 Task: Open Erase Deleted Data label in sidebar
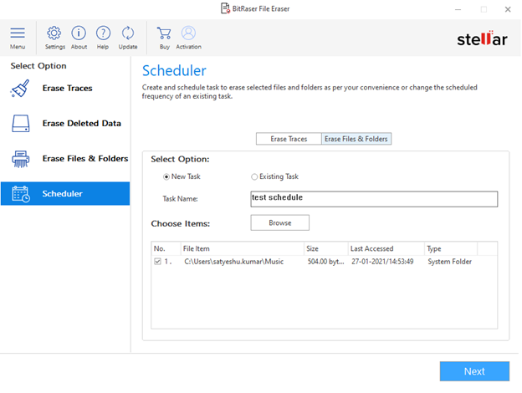[x=82, y=124]
